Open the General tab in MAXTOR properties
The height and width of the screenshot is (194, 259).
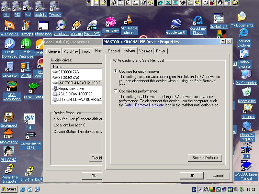coord(114,51)
